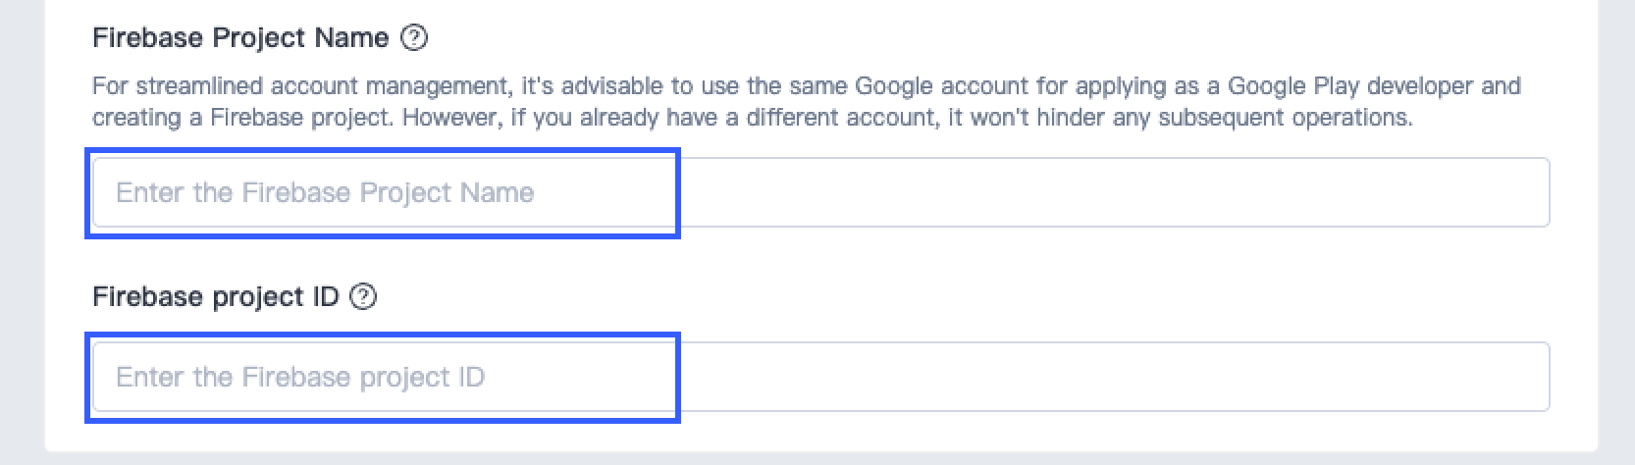Focus the Firebase project ID input field
This screenshot has width=1635, height=465.
[820, 377]
